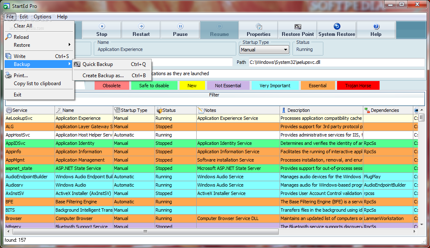Select the AppHostSvc service row
This screenshot has height=248, width=430.
[x=212, y=135]
